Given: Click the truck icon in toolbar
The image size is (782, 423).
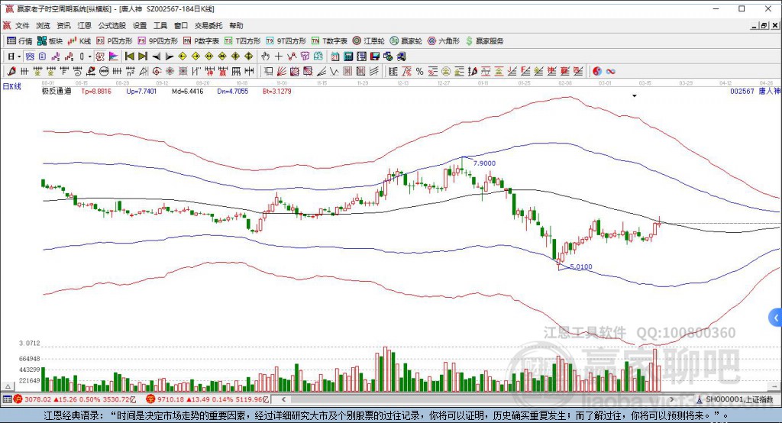Looking at the screenshot, I should (401, 57).
